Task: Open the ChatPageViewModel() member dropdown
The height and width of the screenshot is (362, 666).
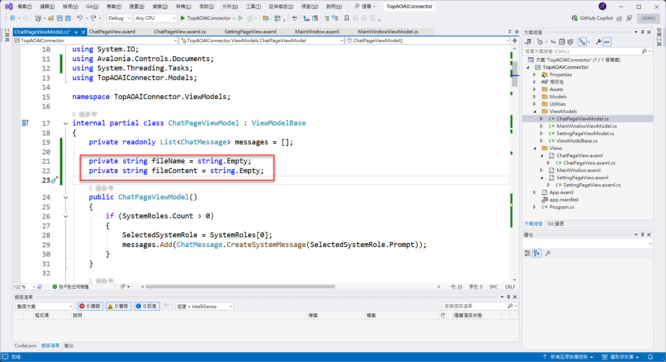Action: click(428, 41)
